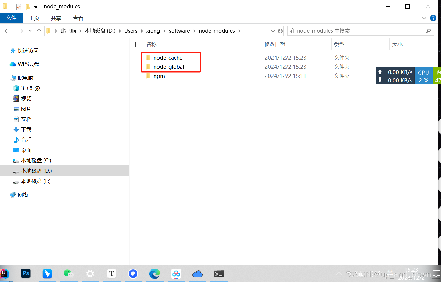Go forward in folder history
Viewport: 441px width, 282px height.
pos(20,31)
